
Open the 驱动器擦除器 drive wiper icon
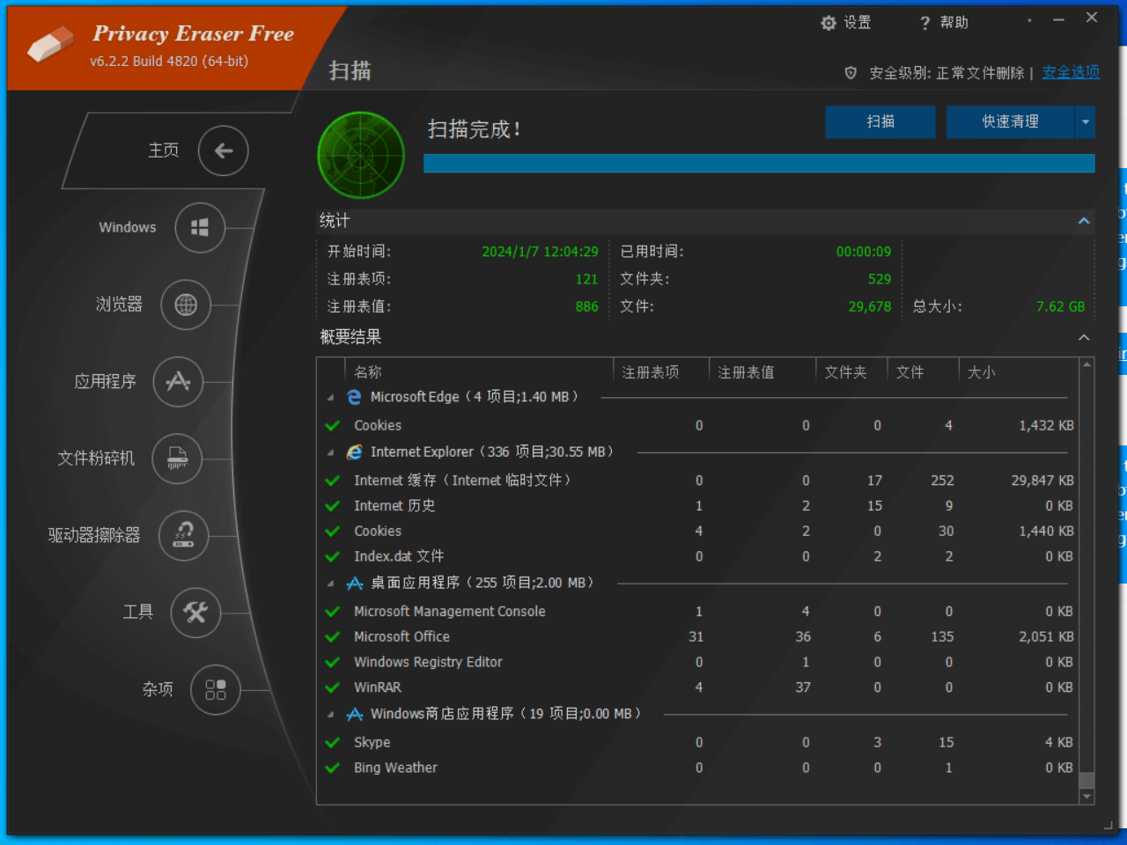183,535
